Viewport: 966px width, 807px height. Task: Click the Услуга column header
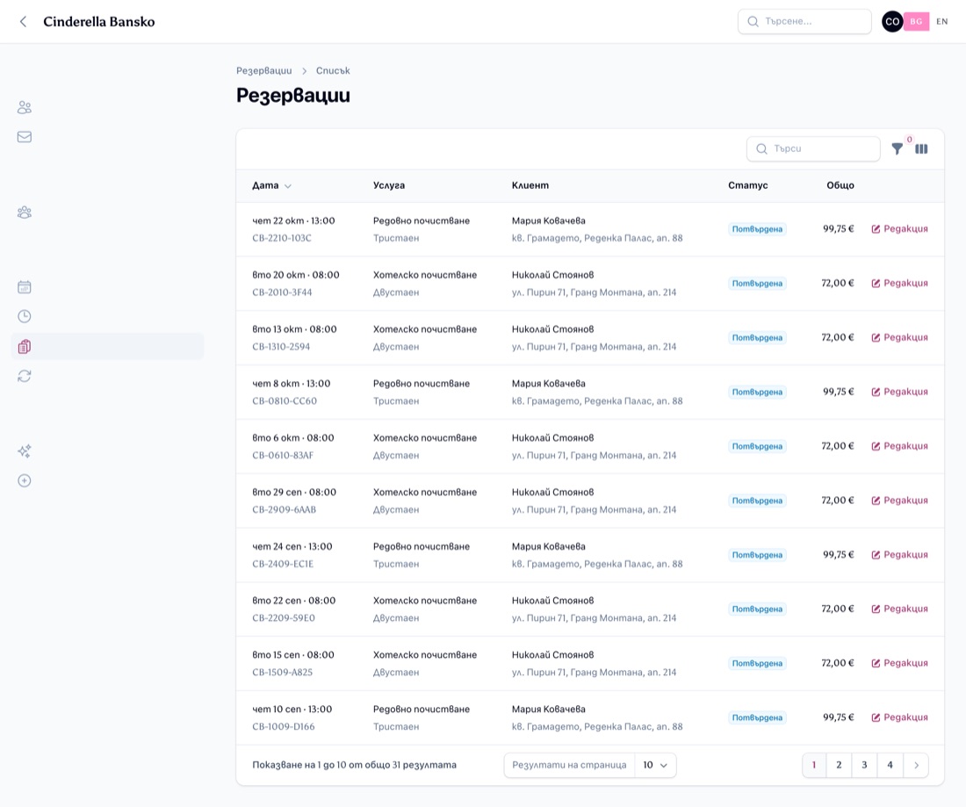click(389, 185)
